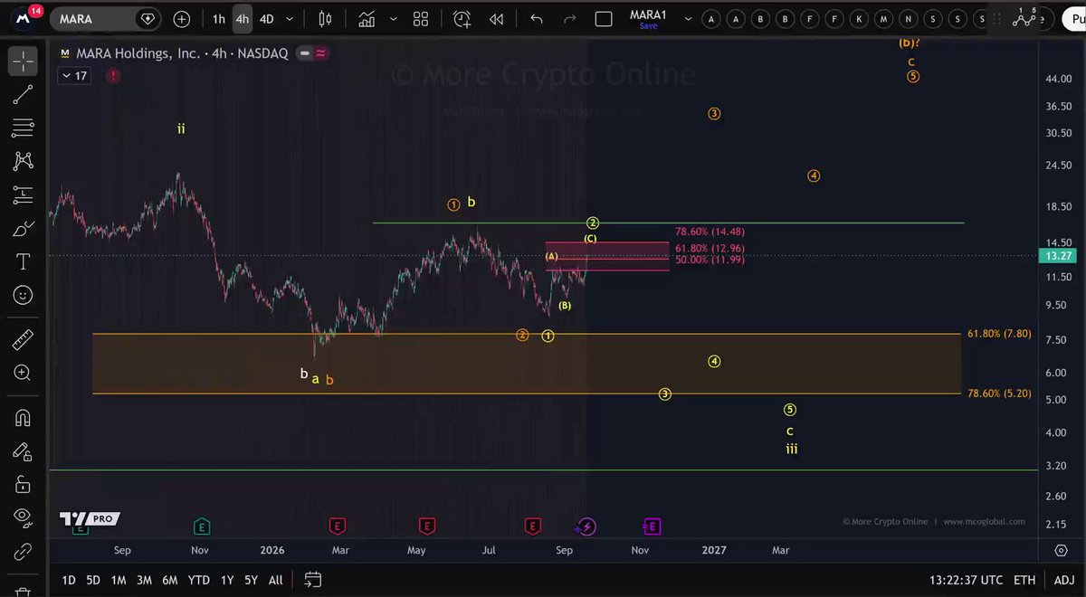Expand the indicators favorites dropdown arrow
The image size is (1086, 597).
(393, 19)
